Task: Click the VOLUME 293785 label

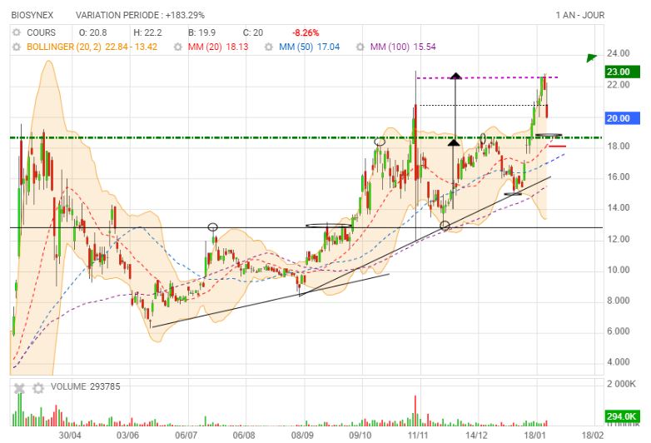Action: point(86,386)
